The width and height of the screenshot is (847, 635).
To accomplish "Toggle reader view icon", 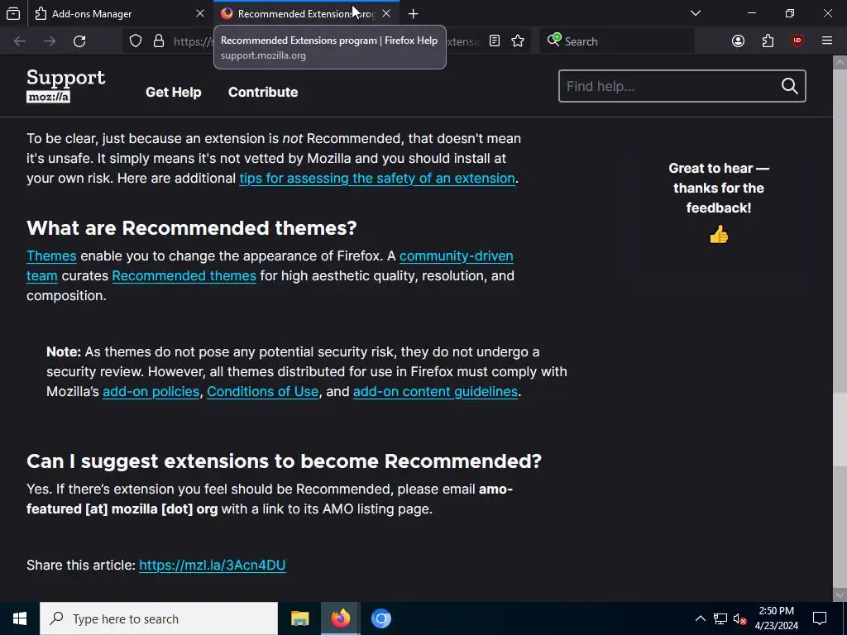I will [x=495, y=41].
